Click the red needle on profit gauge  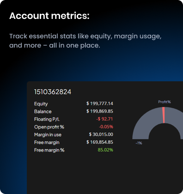click(164, 115)
